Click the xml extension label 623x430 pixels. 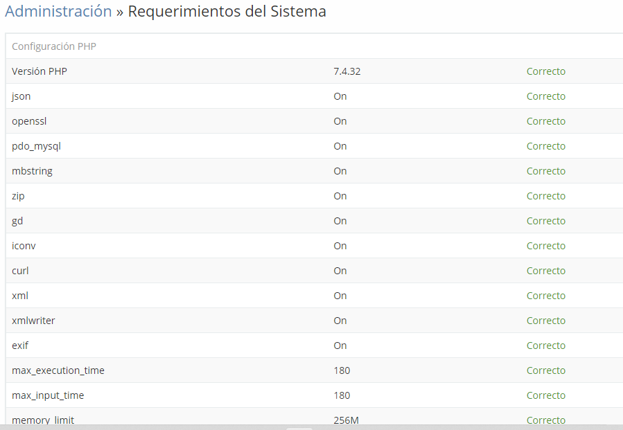(20, 296)
